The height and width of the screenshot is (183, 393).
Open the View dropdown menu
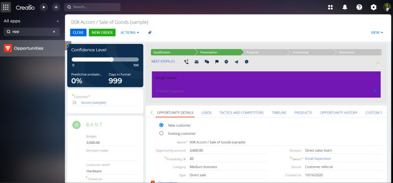pos(377,33)
